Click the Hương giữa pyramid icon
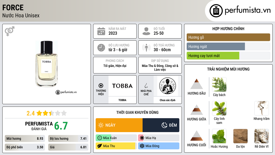Viewport: 275px width, 155px height. click(197, 110)
